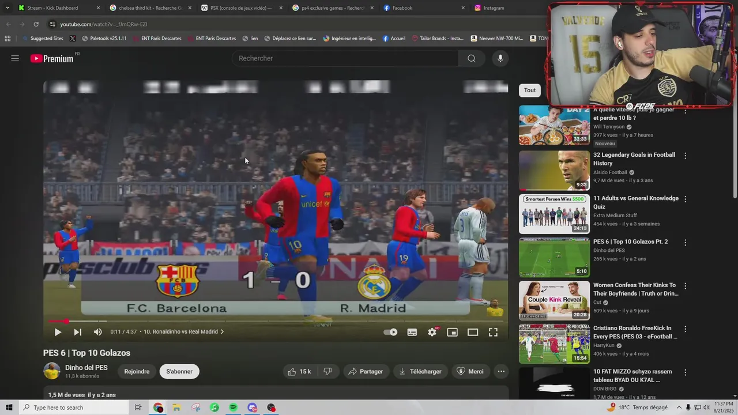The height and width of the screenshot is (415, 738).
Task: Play the paused video
Action: coord(58,332)
